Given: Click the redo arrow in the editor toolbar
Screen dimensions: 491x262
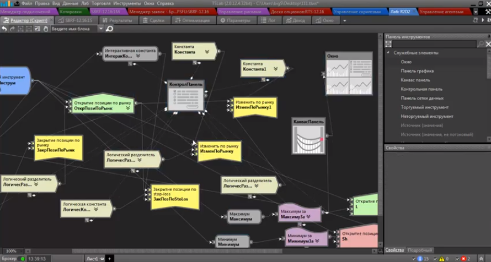Looking at the screenshot, I should 12,29.
